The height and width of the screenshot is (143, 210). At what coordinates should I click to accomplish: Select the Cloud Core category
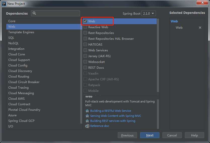(43, 54)
